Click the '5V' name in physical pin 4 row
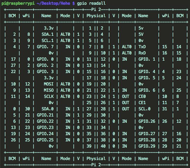The width and height of the screenshot is (190, 168). pyautogui.click(x=141, y=34)
